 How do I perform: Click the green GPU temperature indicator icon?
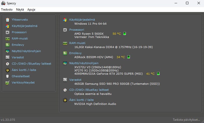pyautogui.click(x=158, y=73)
